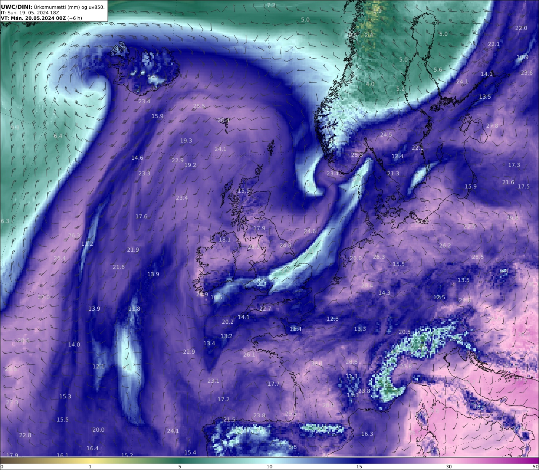Click the colorbar tick label '50'

point(535,467)
